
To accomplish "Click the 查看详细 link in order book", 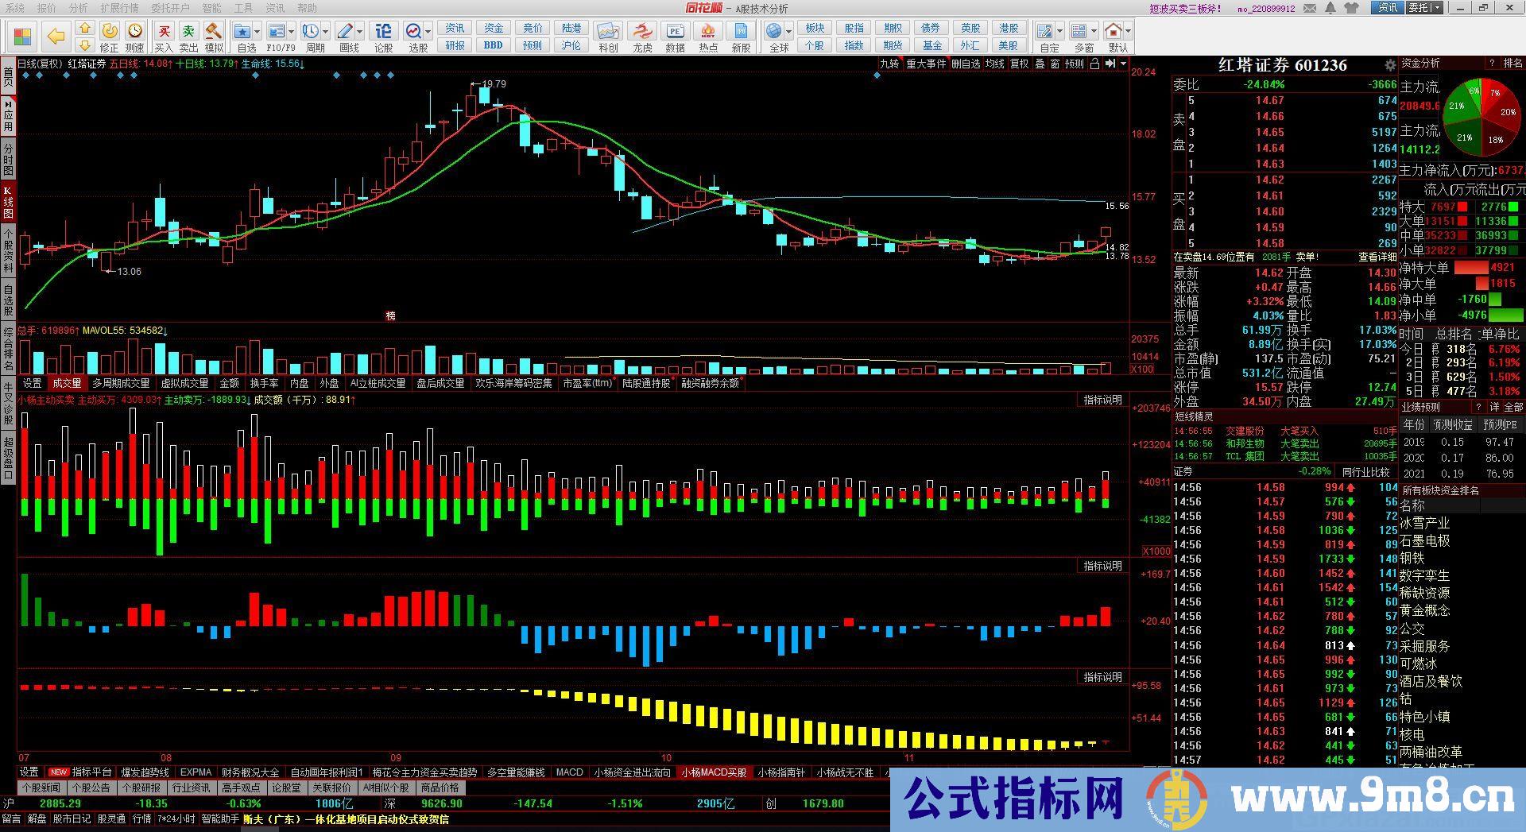I will pyautogui.click(x=1377, y=257).
